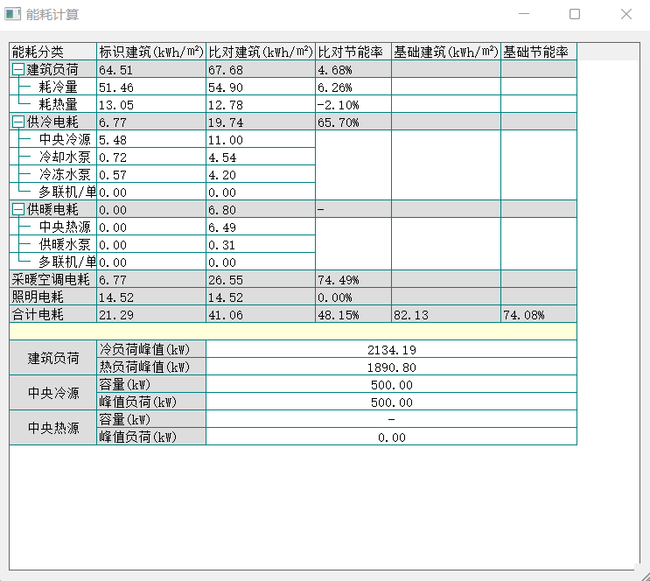This screenshot has width=650, height=581.
Task: Click the 比对节能率 column header
Action: point(352,52)
